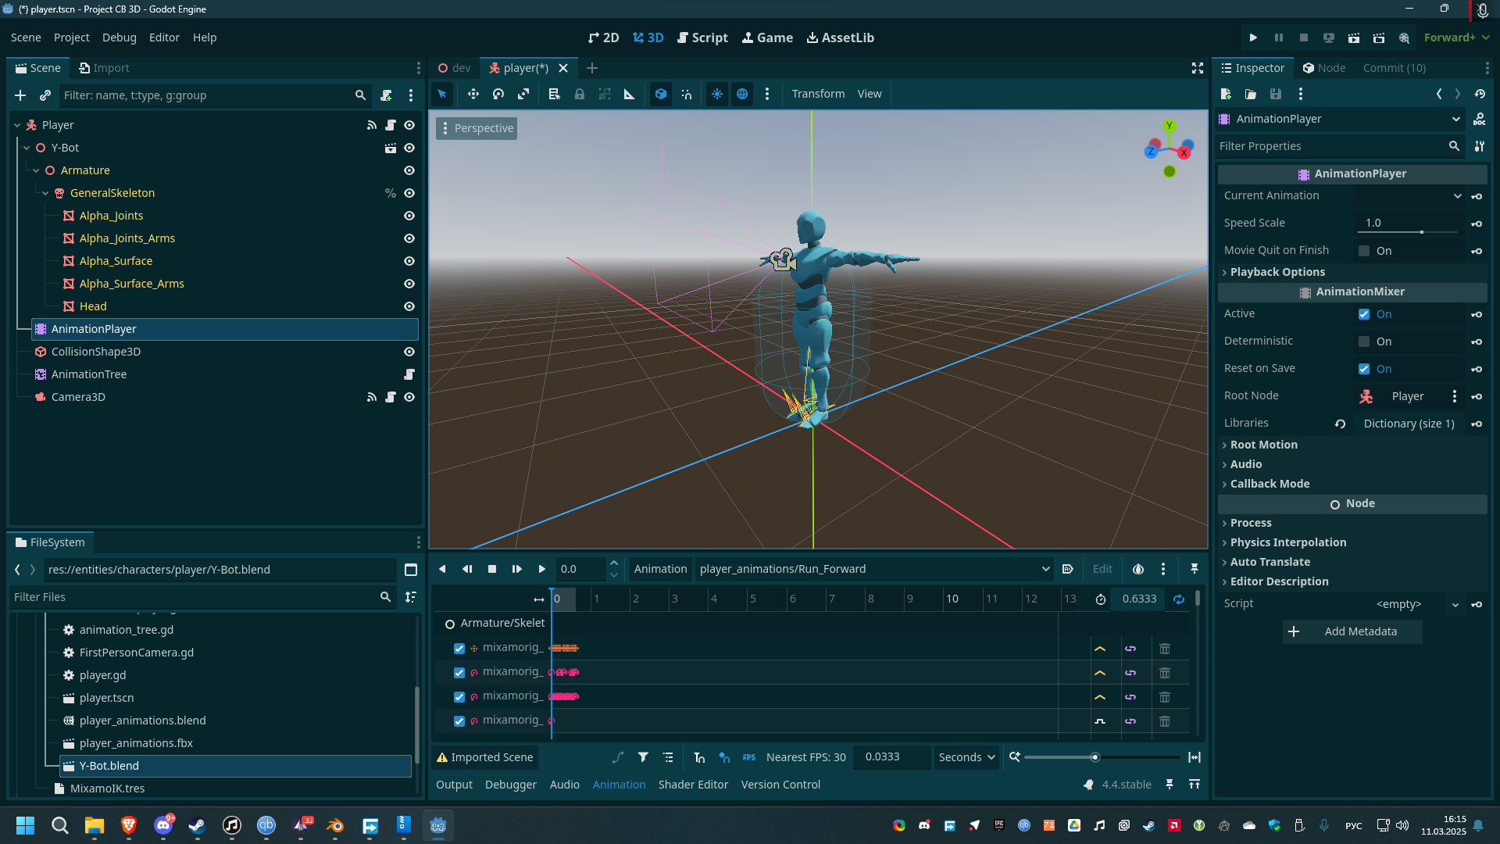Toggle onion skinning in animation panel
The width and height of the screenshot is (1500, 844).
(1138, 569)
